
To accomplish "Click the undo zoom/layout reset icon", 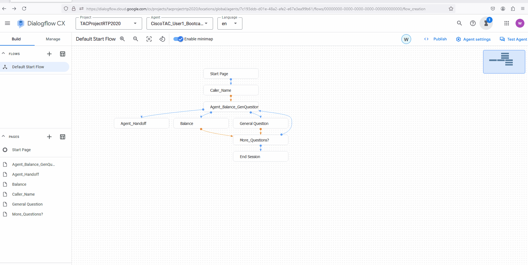I will tap(162, 39).
